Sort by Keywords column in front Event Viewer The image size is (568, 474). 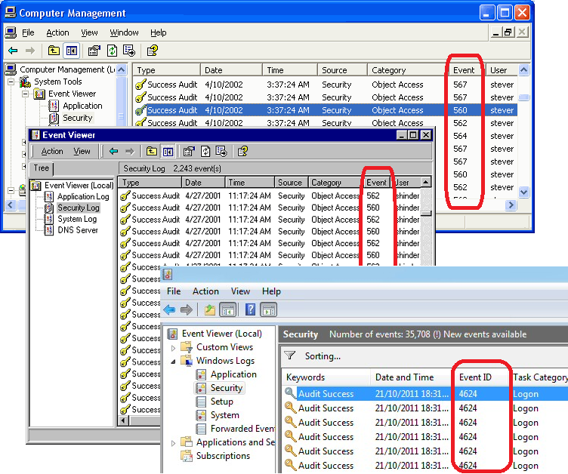[326, 377]
